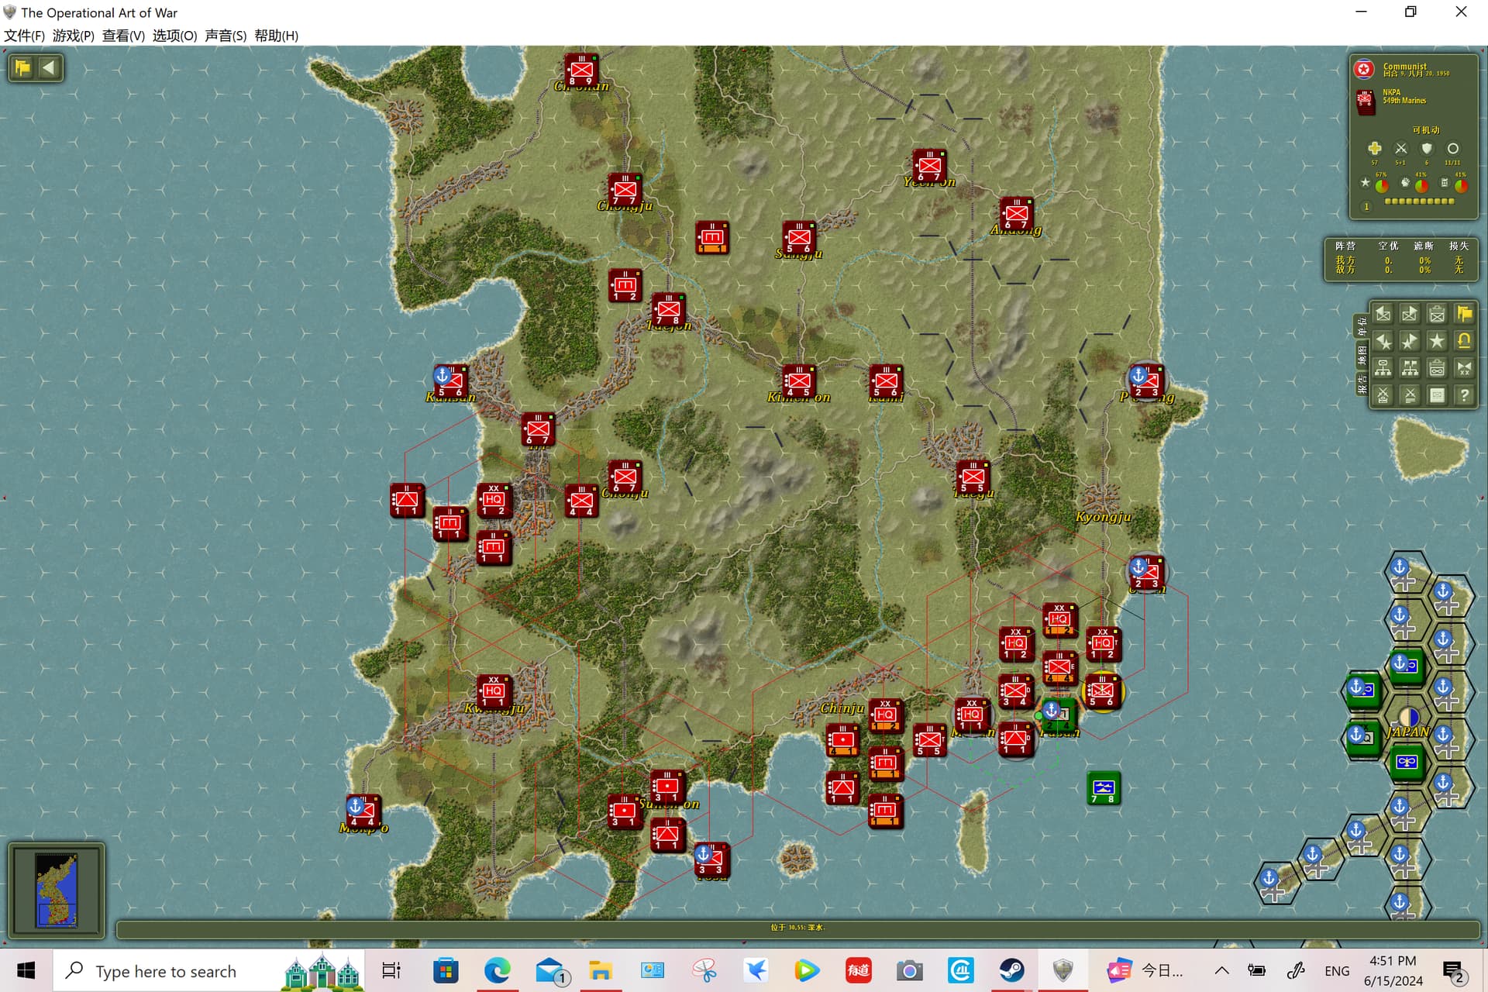Open the 帮助(H) menu
1488x992 pixels.
(x=276, y=36)
